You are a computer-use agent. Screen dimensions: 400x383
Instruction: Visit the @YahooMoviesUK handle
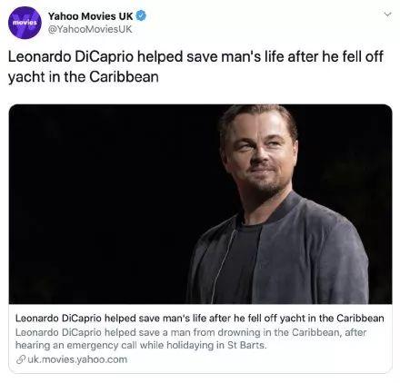pyautogui.click(x=90, y=29)
